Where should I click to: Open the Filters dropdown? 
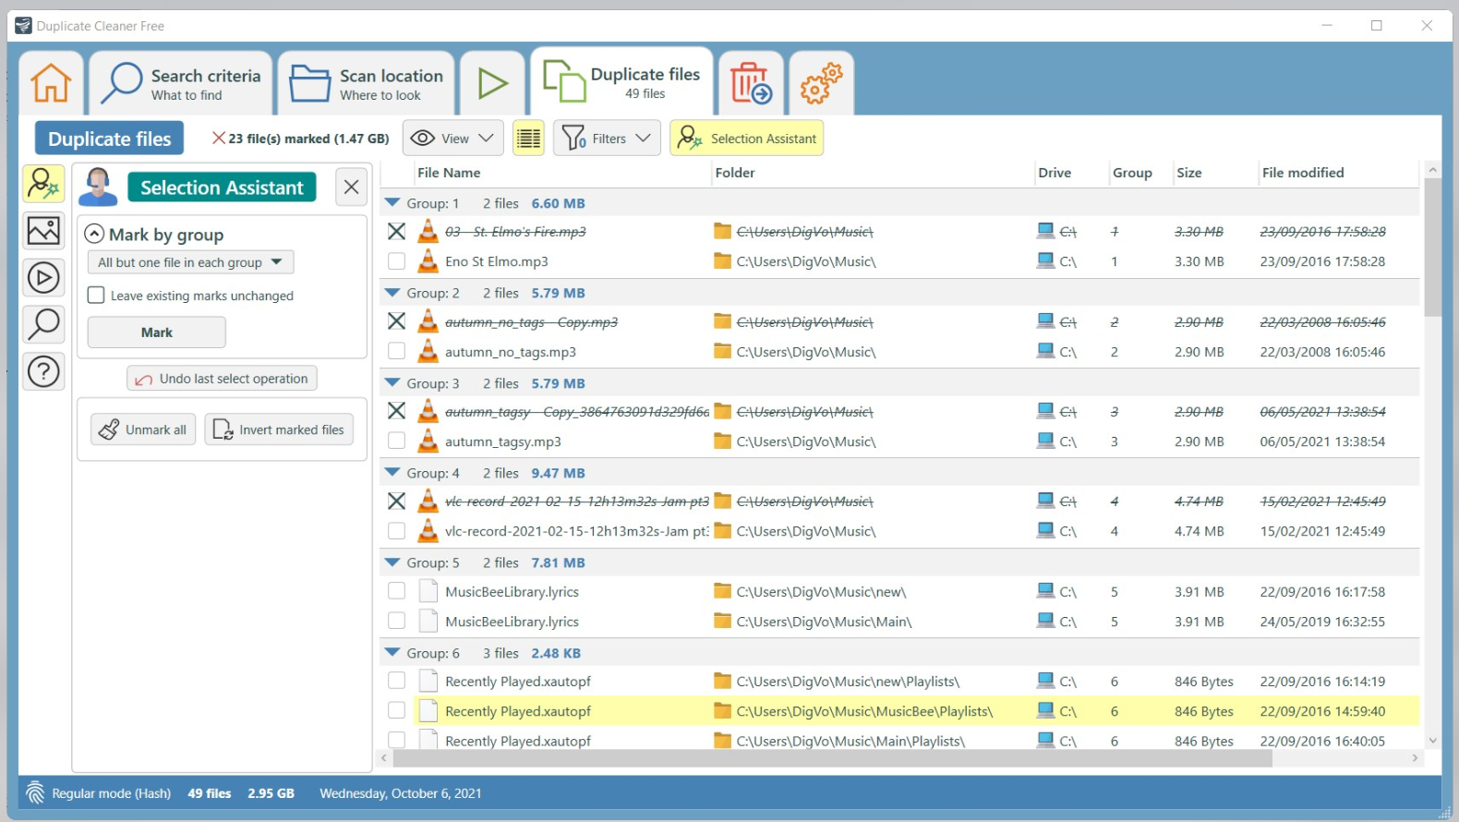(x=608, y=139)
